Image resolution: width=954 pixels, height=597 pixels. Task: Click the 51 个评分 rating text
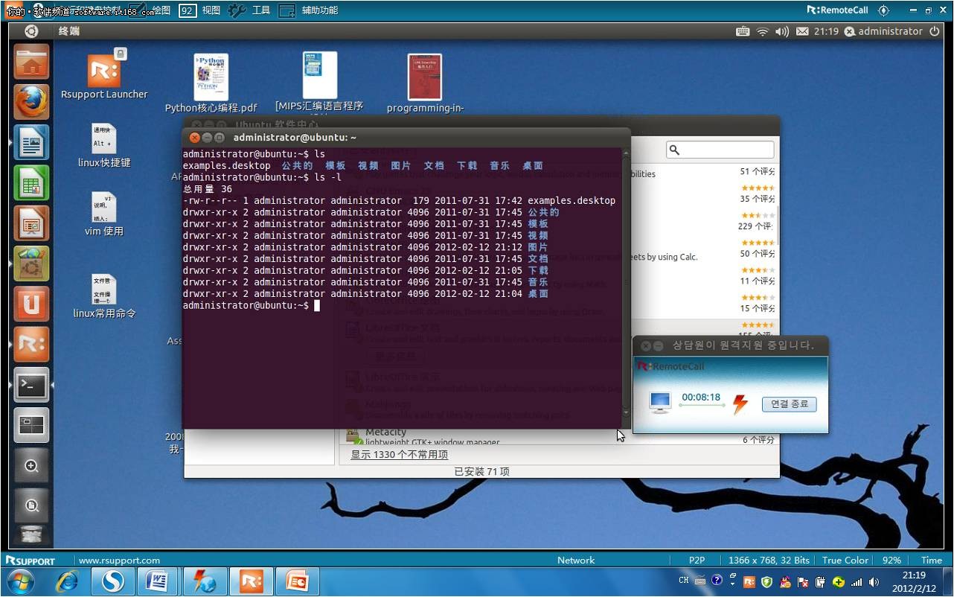(x=758, y=171)
